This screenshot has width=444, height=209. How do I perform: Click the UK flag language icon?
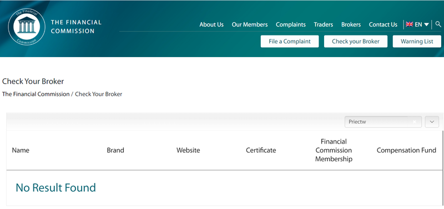point(409,24)
